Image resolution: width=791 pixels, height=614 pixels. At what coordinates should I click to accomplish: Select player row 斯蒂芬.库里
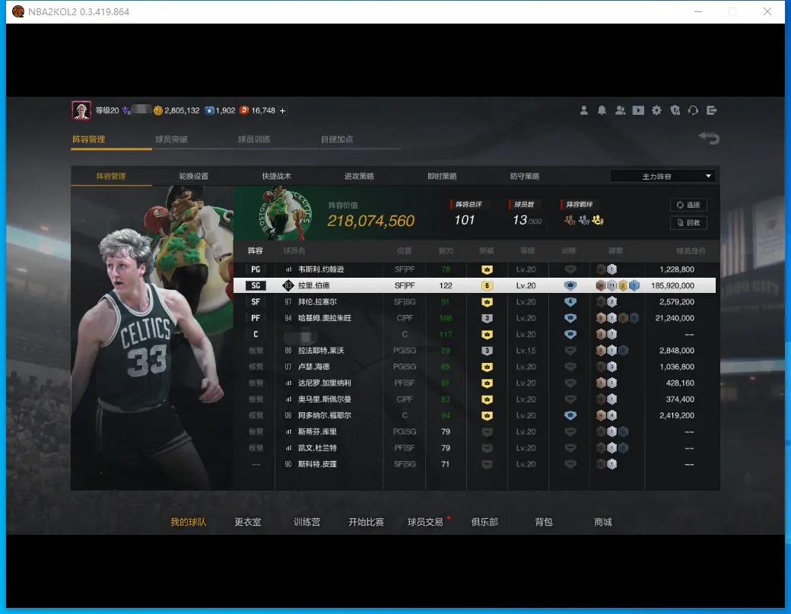[474, 431]
